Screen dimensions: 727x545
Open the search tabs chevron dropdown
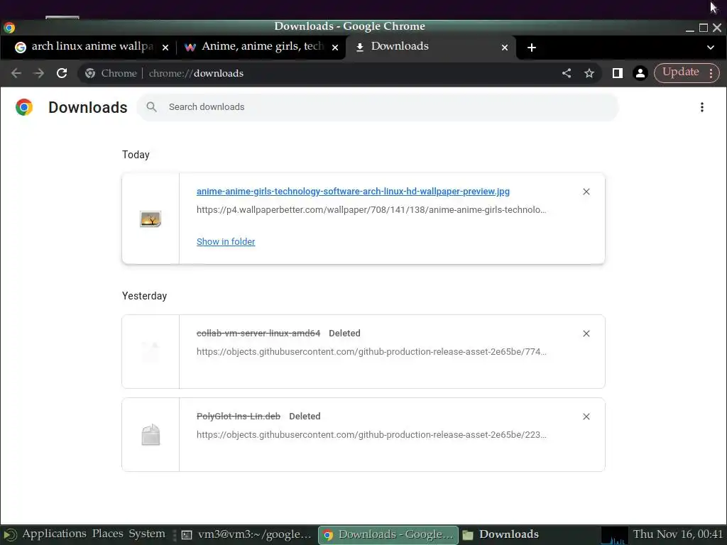(x=710, y=48)
